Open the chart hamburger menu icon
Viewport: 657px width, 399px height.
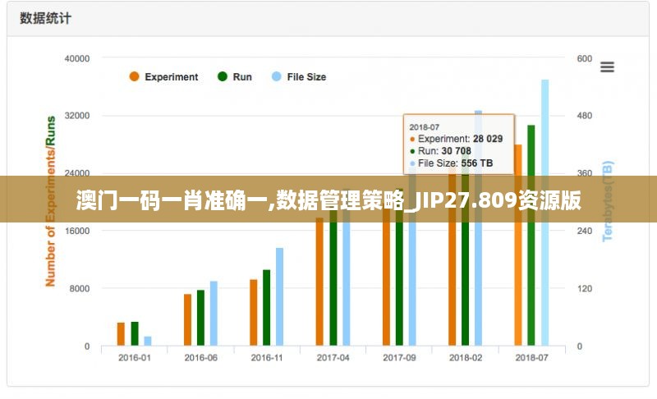click(x=607, y=67)
